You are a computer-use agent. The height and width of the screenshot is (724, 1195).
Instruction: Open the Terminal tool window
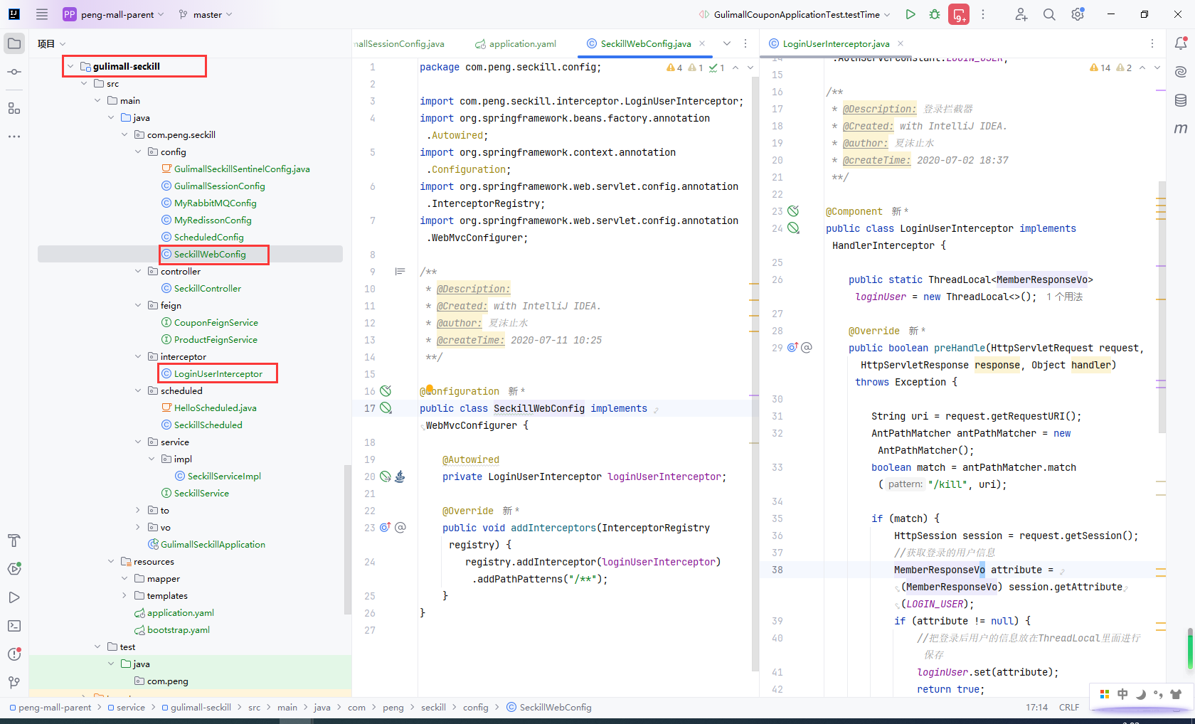click(14, 626)
